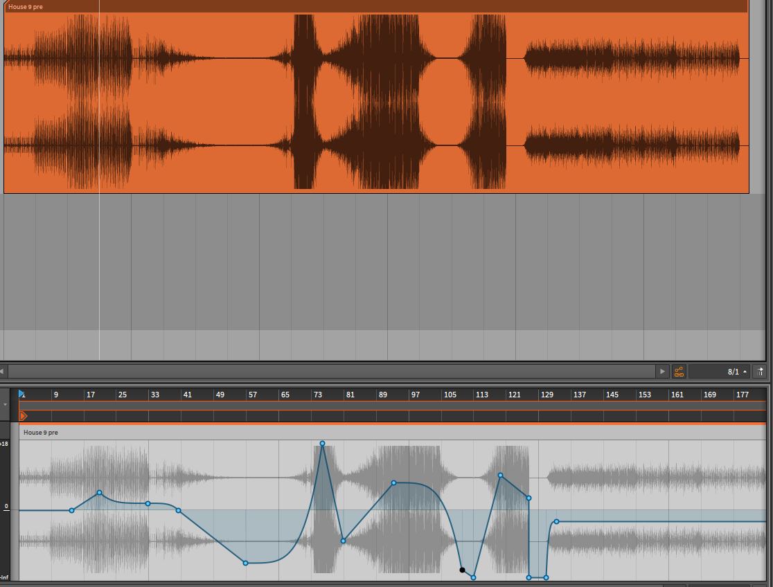This screenshot has height=587, width=773.
Task: Click bar 97 on the timeline ruler
Action: (x=415, y=395)
